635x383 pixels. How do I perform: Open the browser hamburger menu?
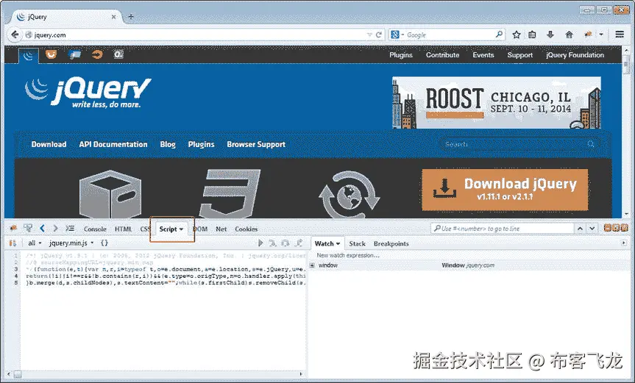click(x=620, y=35)
